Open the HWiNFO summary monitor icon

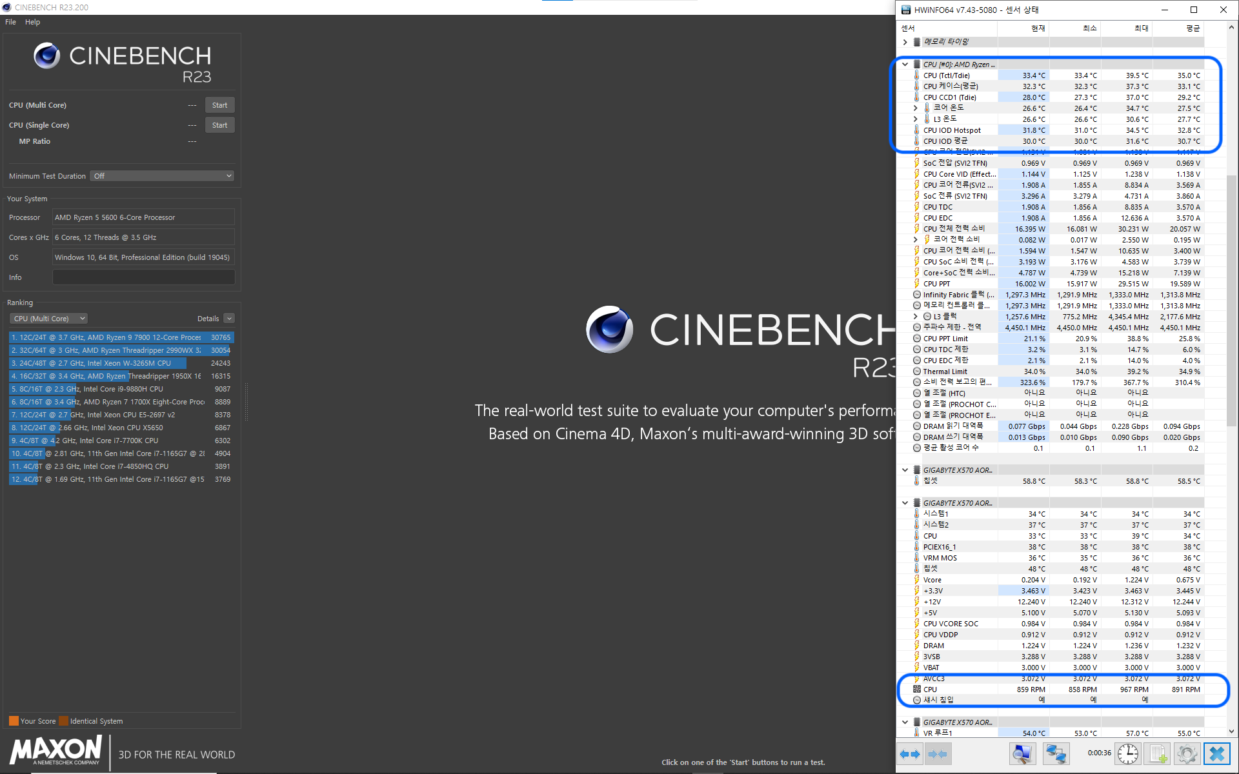tap(1022, 754)
